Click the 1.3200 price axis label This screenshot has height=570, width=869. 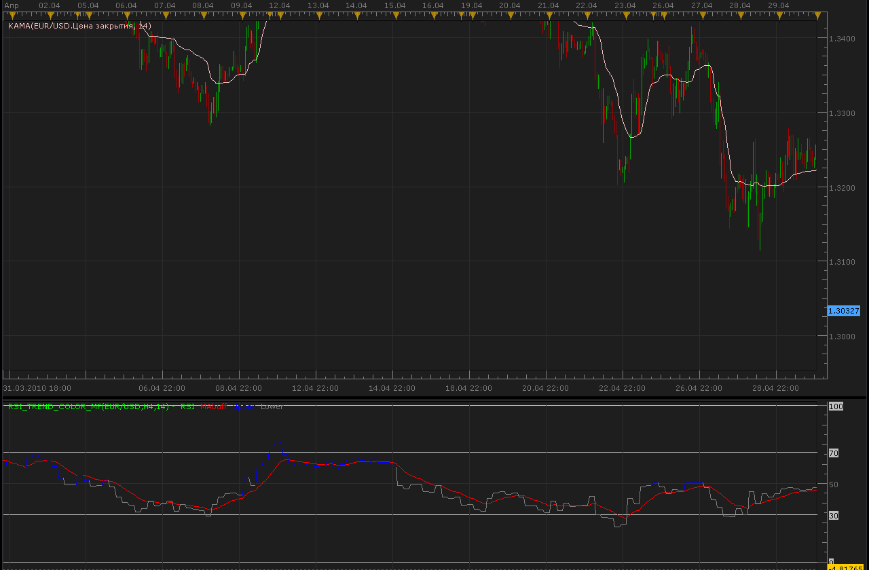(x=842, y=188)
